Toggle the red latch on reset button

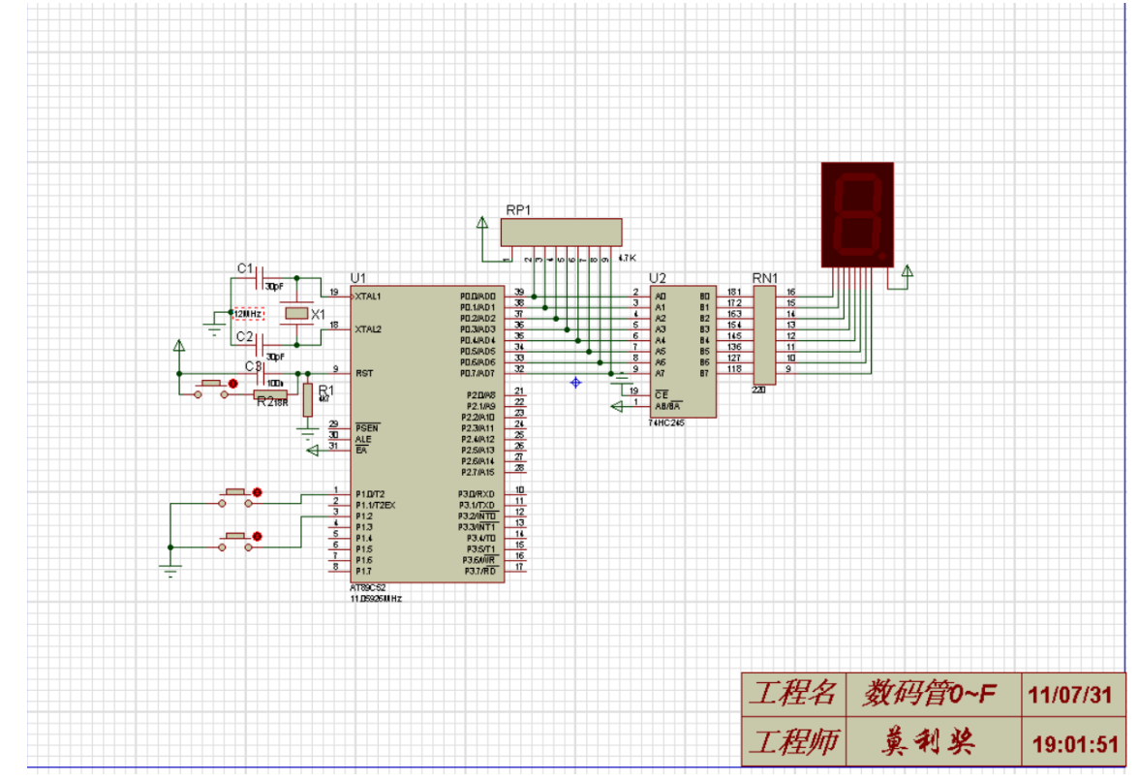[232, 384]
